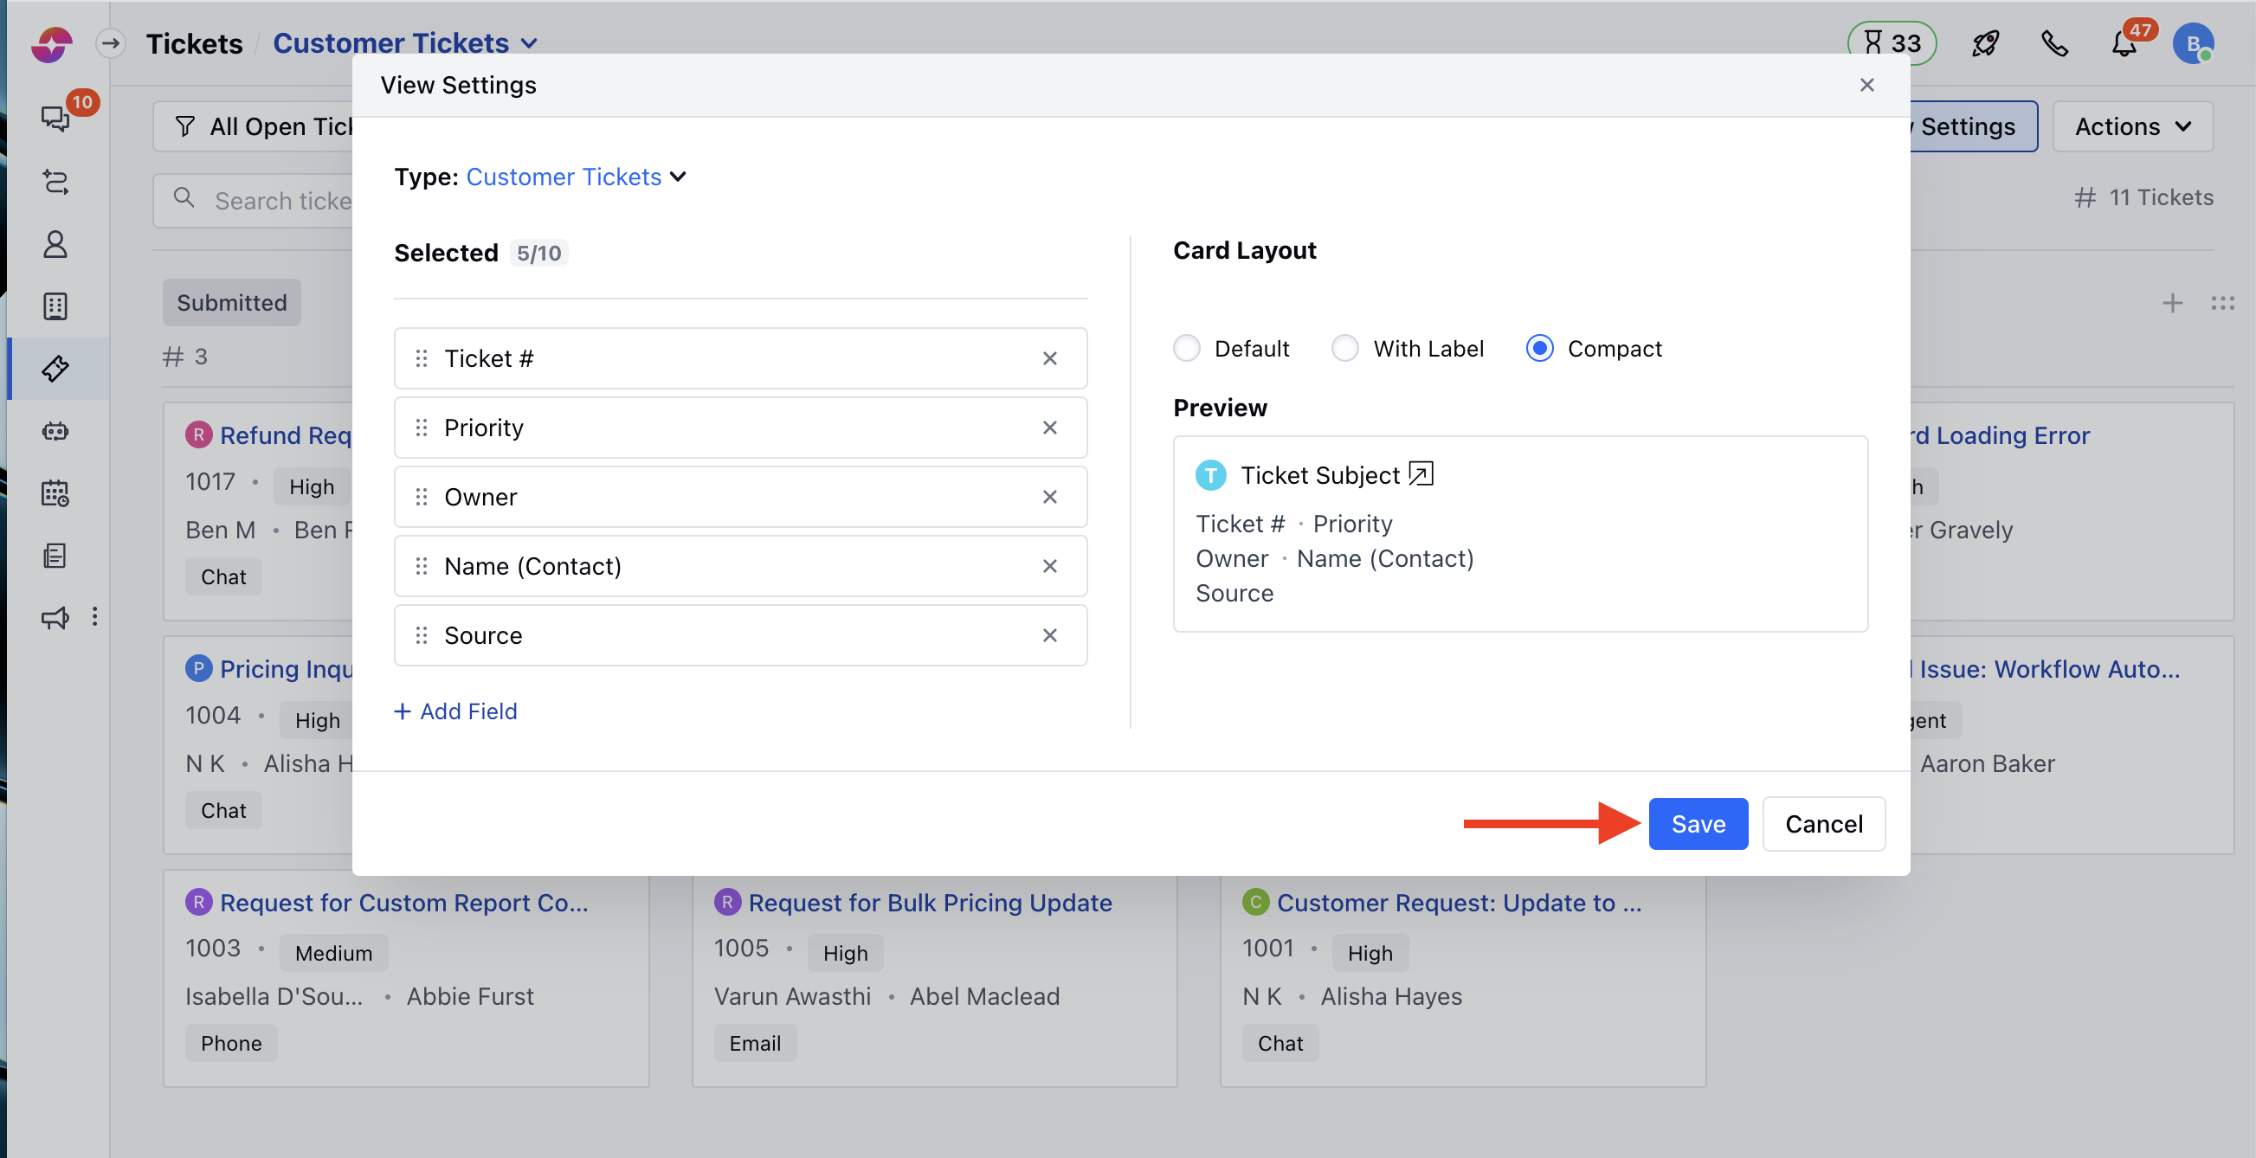
Task: Open the rocket icon in top bar
Action: 1984,44
